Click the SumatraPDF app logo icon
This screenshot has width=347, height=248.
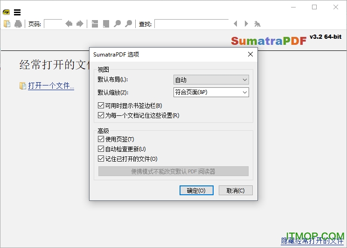[x=7, y=13]
